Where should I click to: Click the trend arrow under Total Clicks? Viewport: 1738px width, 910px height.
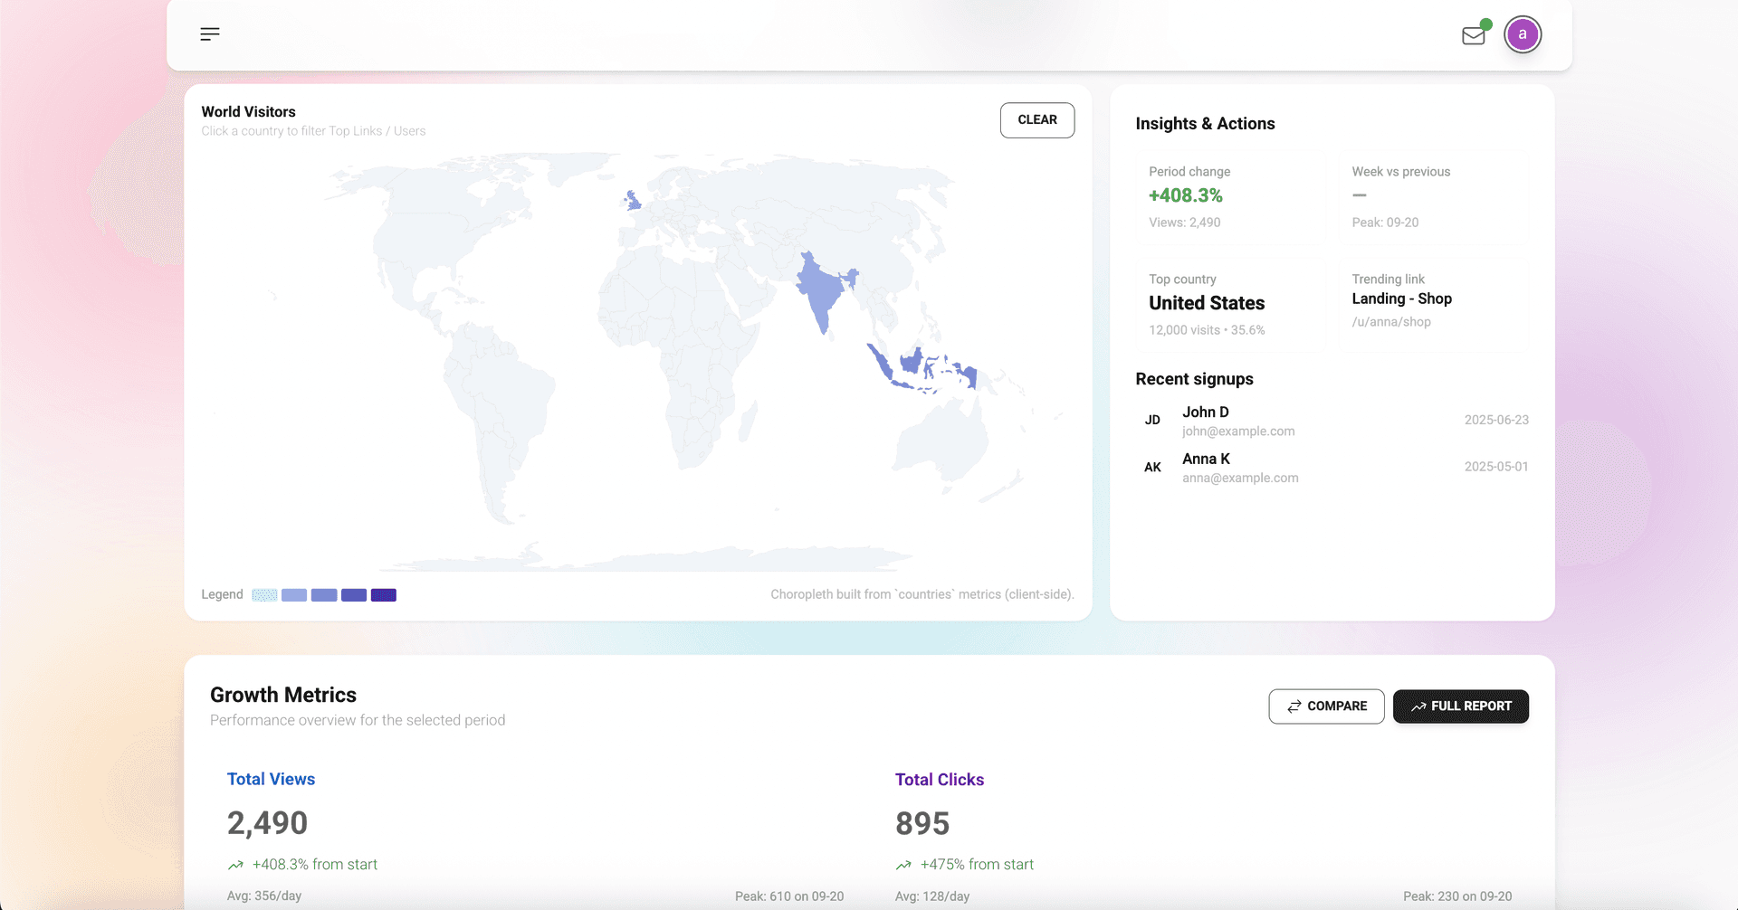tap(903, 866)
